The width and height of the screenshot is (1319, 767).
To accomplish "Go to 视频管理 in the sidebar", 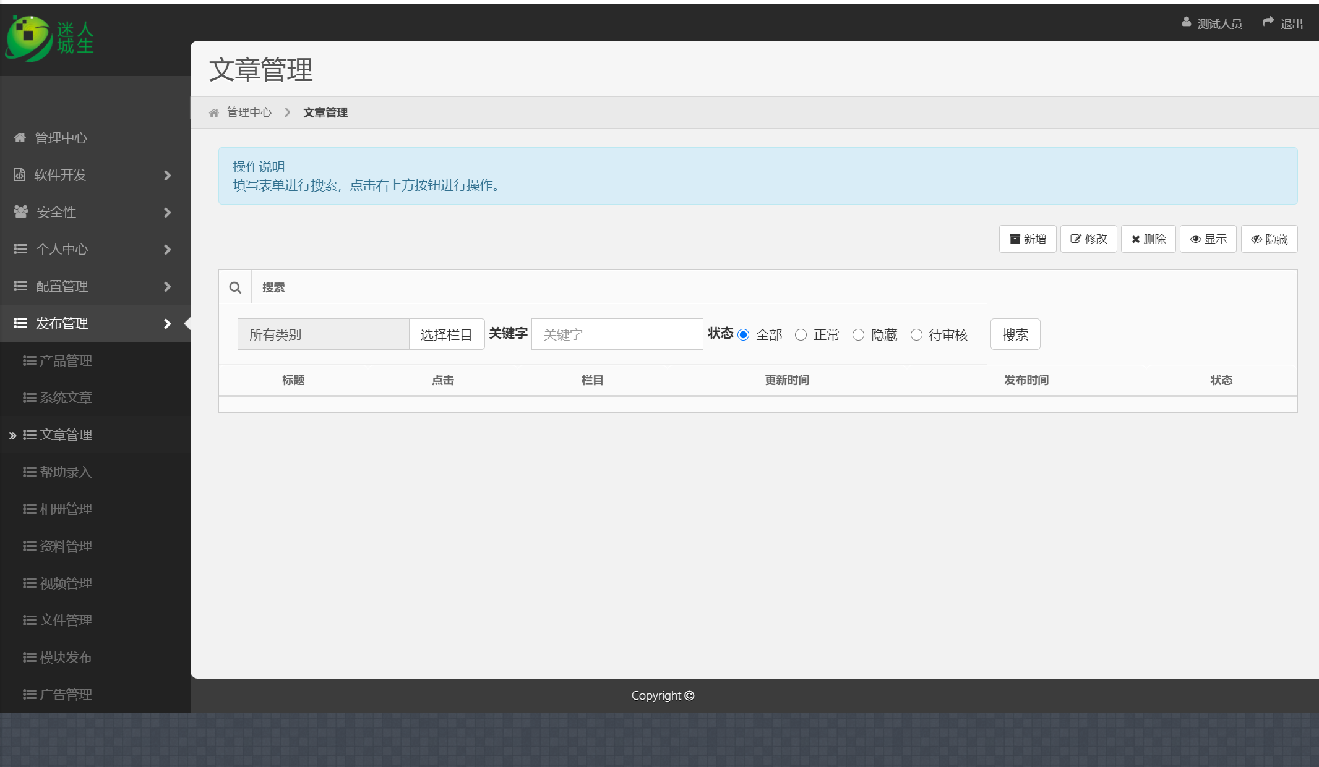I will pos(66,583).
